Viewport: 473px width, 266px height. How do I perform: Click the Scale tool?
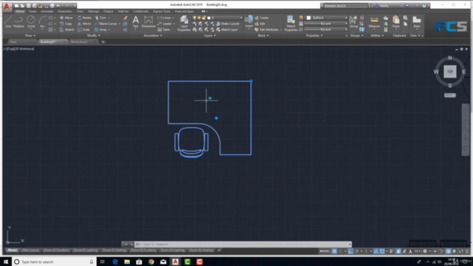click(x=84, y=30)
